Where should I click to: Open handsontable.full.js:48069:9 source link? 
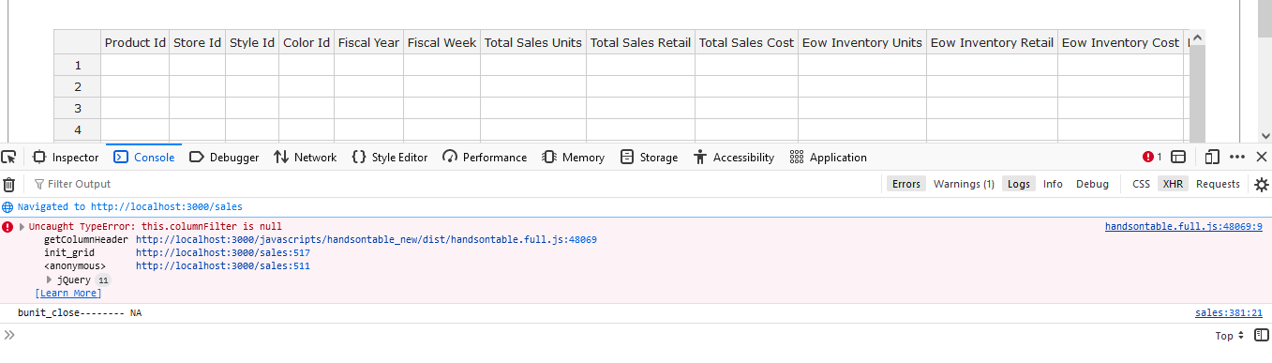click(x=1184, y=227)
